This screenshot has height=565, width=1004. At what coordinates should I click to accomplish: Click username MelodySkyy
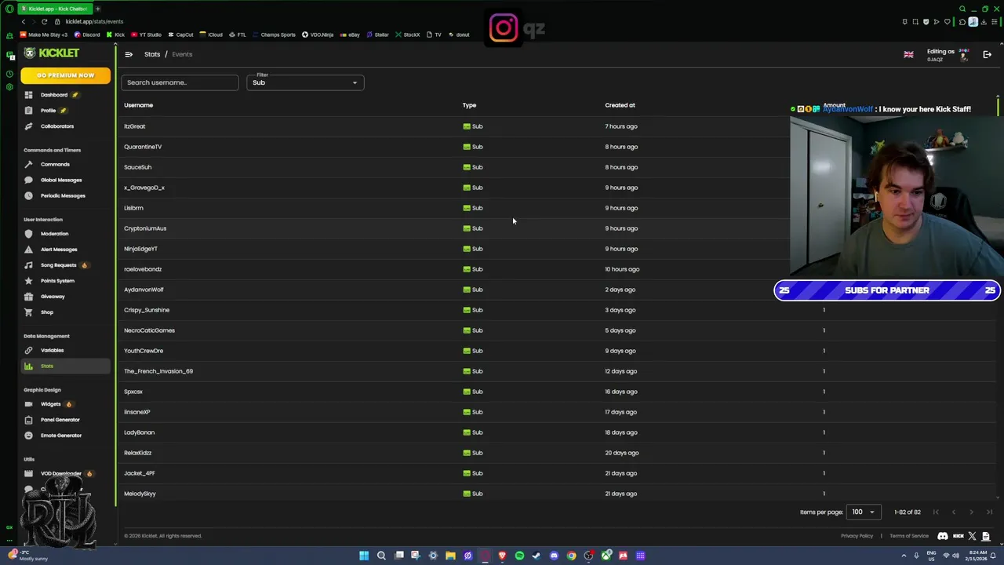pyautogui.click(x=140, y=494)
